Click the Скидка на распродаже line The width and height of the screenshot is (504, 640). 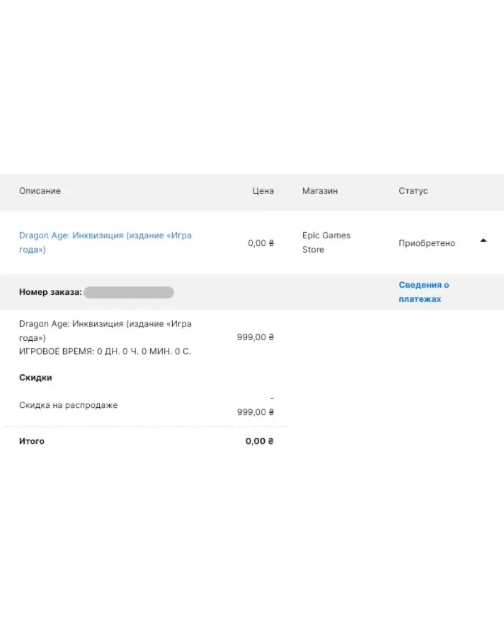(68, 405)
